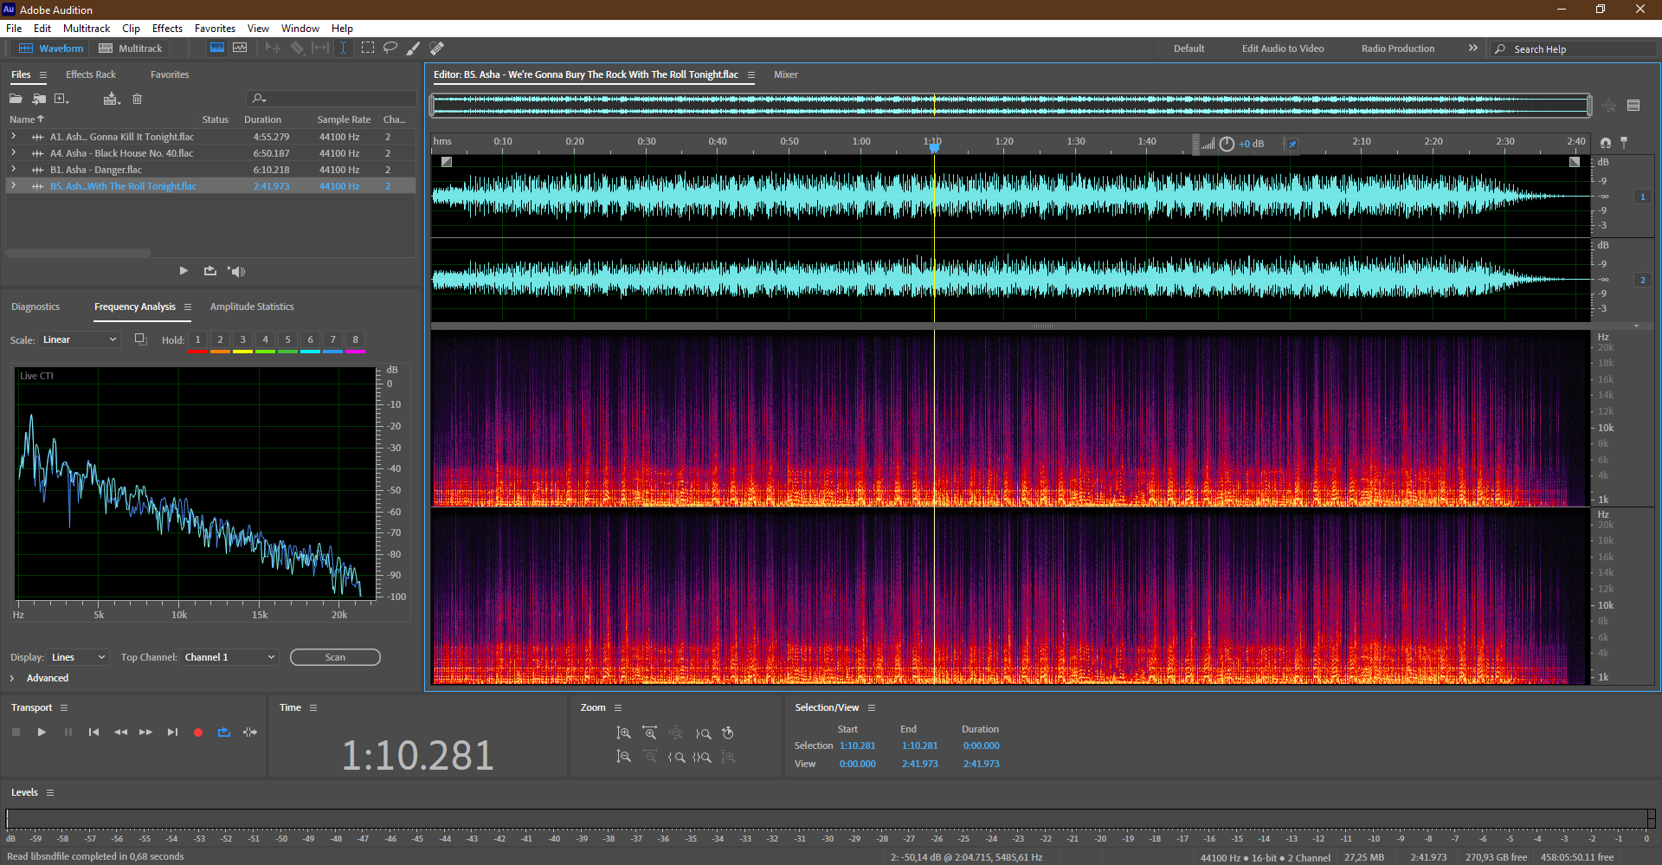Expand more workspaces chevron
This screenshot has height=865, width=1662.
1473,48
